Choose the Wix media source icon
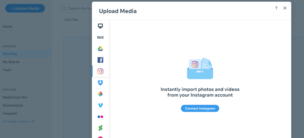 pos(100,38)
